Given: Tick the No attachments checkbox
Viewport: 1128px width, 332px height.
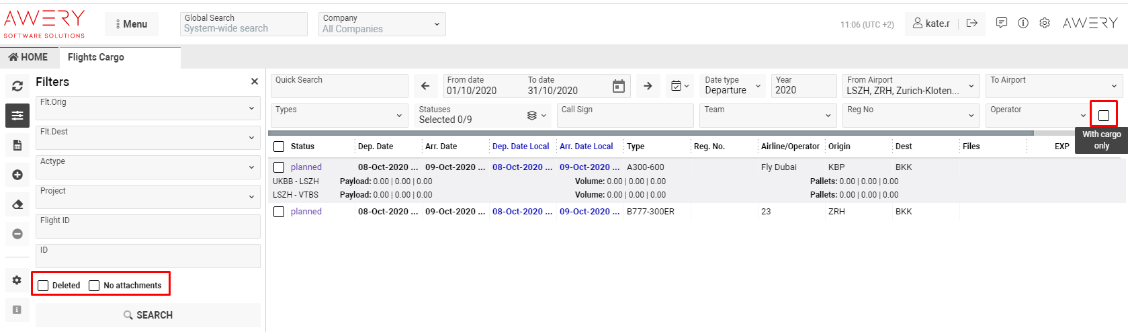Looking at the screenshot, I should [94, 286].
